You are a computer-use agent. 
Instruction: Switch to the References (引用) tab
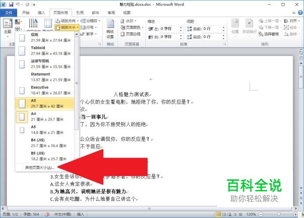click(80, 13)
